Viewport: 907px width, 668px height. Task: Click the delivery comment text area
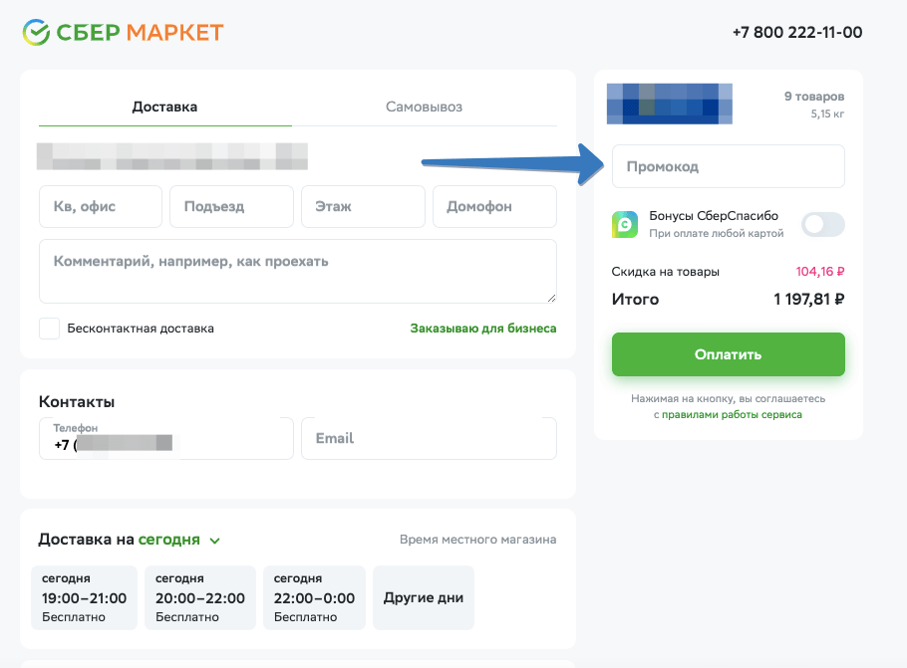pyautogui.click(x=297, y=271)
